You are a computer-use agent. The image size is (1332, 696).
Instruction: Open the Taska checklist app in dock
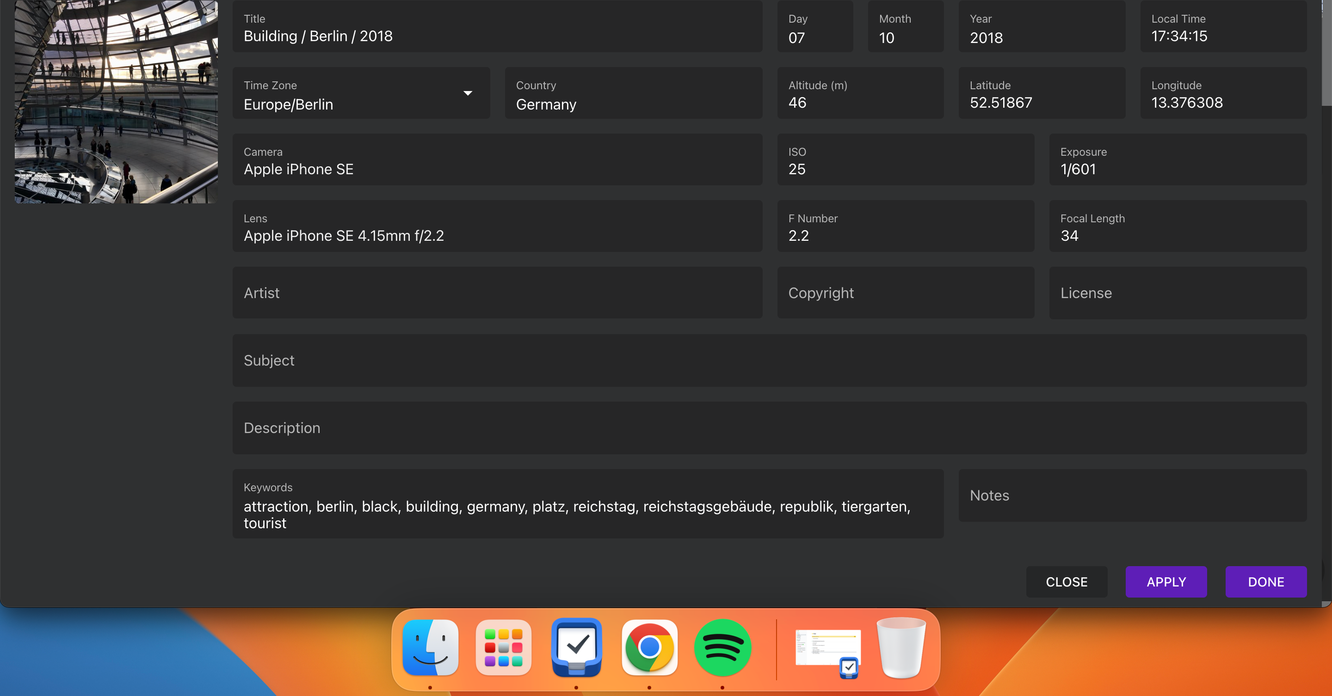coord(576,648)
